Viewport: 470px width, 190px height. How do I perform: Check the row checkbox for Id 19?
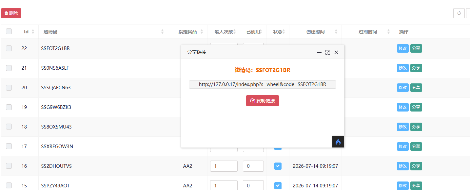point(9,107)
